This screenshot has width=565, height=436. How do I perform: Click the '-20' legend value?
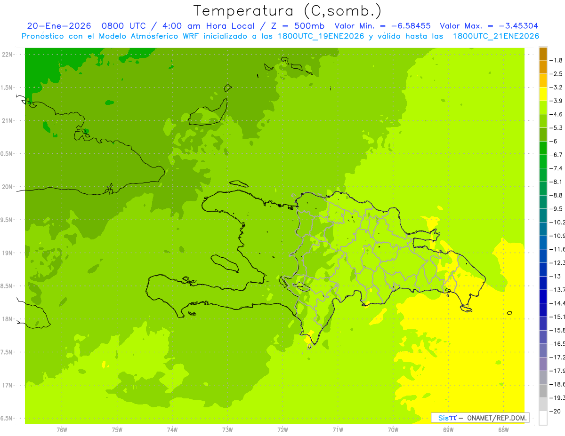coord(556,411)
